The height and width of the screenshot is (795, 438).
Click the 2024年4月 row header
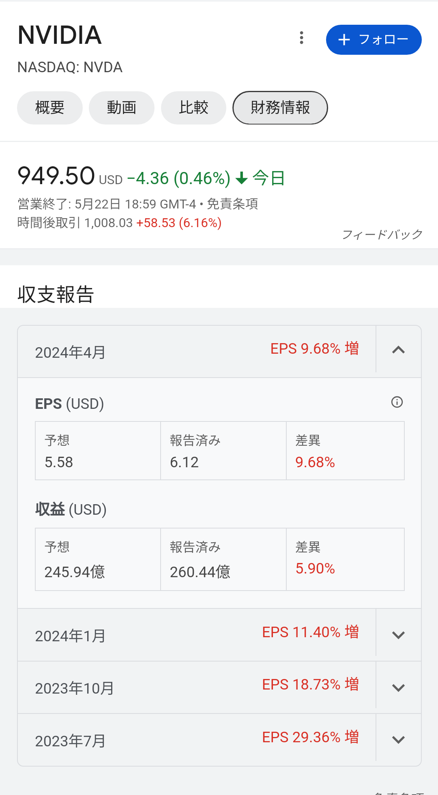(197, 352)
